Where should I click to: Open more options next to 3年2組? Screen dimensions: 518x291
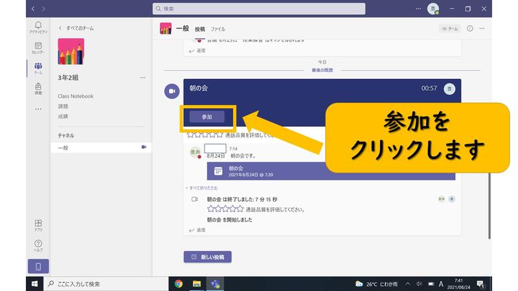pyautogui.click(x=143, y=78)
